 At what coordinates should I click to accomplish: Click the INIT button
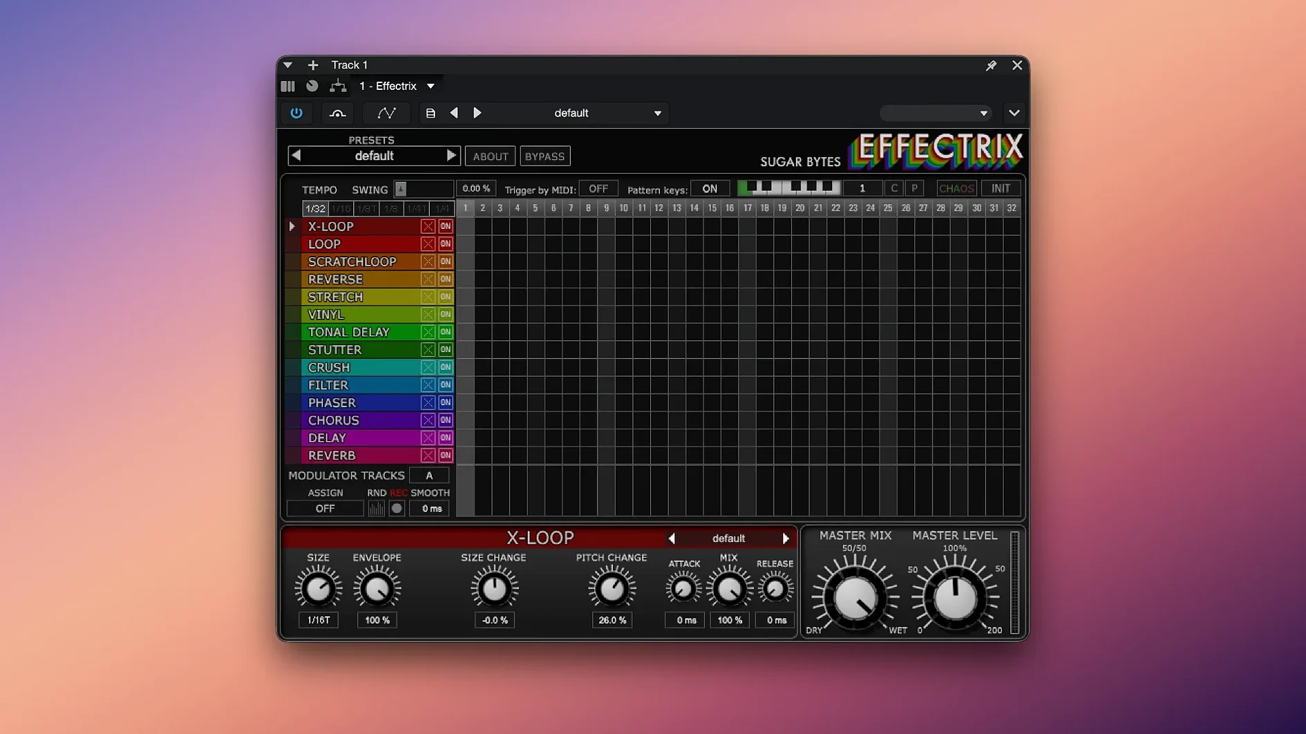1001,188
